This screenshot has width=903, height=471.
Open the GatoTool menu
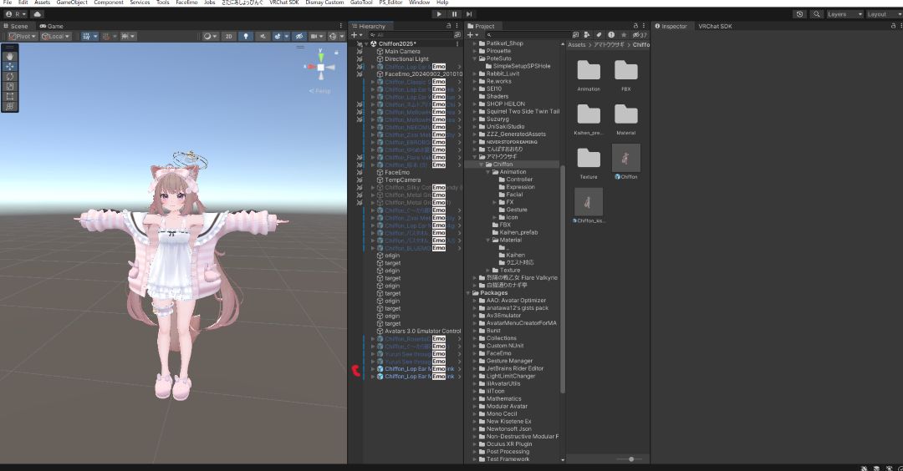click(361, 3)
